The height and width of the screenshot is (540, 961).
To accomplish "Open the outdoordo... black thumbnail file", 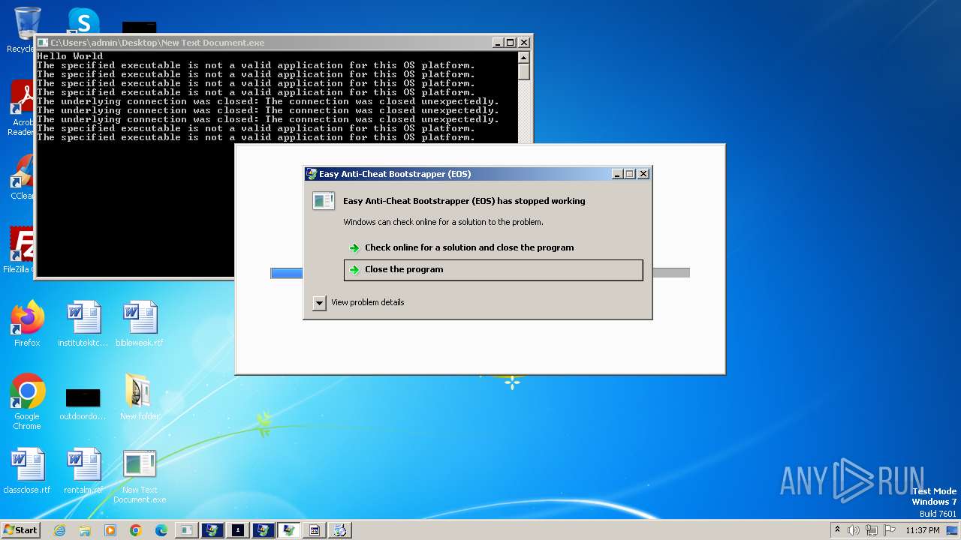I will tap(83, 403).
